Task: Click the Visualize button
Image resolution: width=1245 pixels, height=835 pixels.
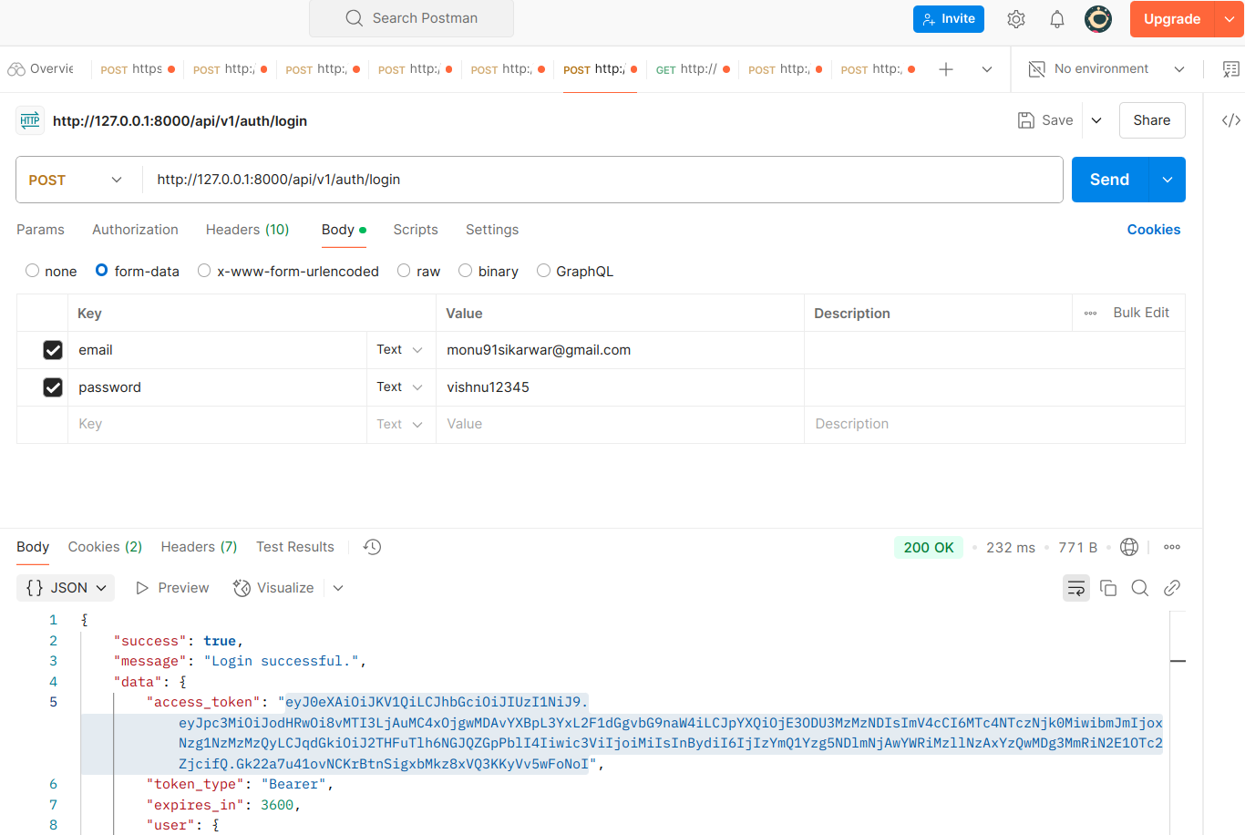Action: tap(273, 588)
